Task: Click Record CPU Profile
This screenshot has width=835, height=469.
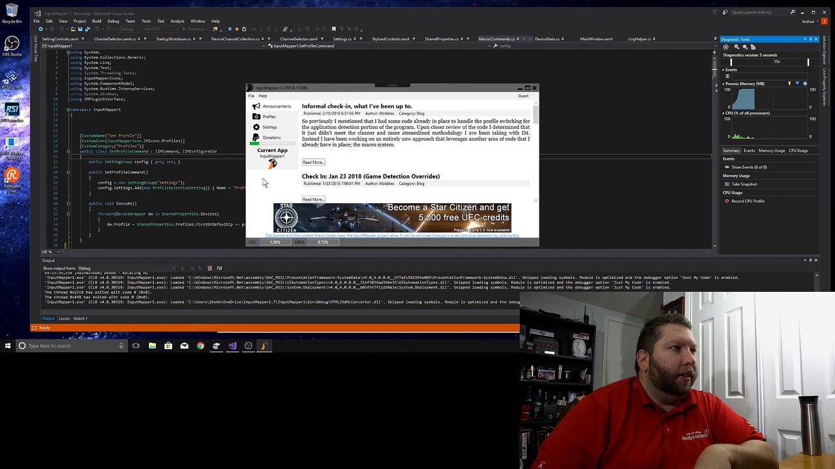Action: (745, 201)
